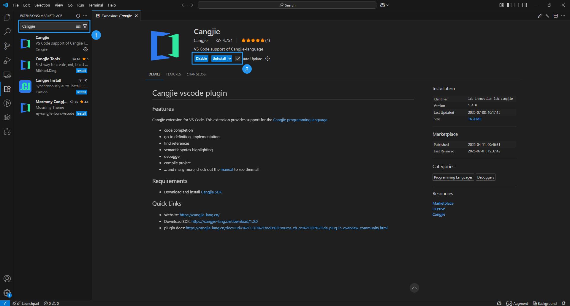Open the Help menu
570x306 pixels.
pos(112,5)
